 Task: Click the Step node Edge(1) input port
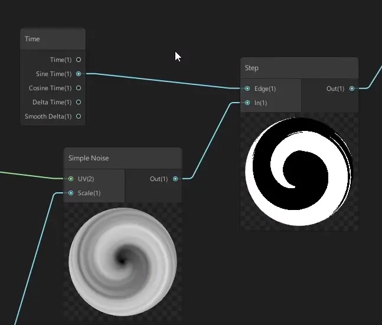[247, 88]
